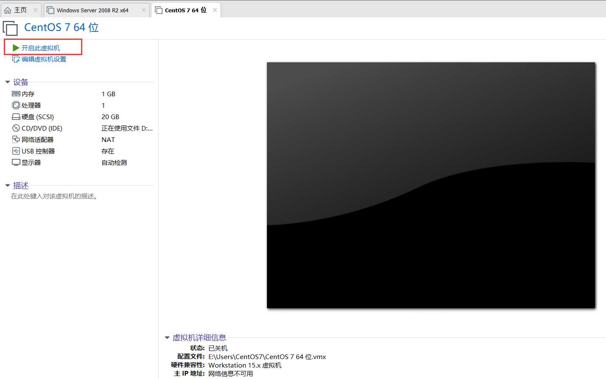The image size is (606, 379).
Task: Click the display (显示器) monitor icon
Action: (16, 162)
